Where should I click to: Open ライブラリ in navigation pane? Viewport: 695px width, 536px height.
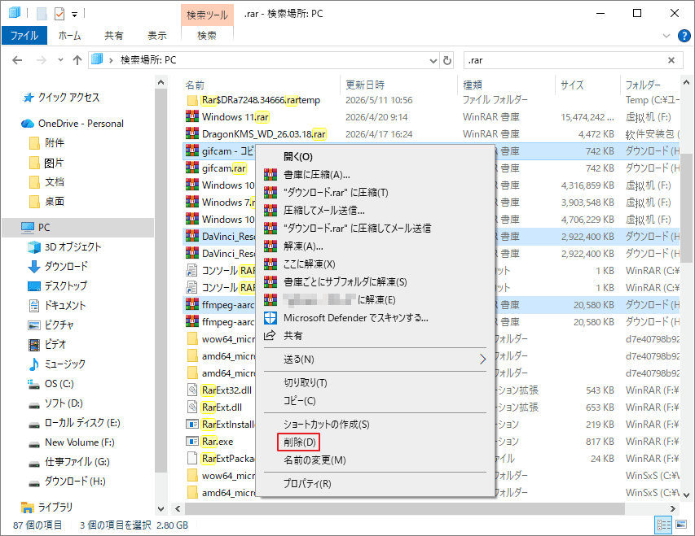(x=55, y=507)
